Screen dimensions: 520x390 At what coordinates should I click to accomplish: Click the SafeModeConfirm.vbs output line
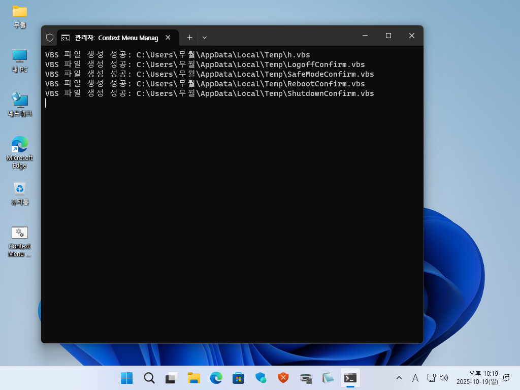pyautogui.click(x=210, y=74)
